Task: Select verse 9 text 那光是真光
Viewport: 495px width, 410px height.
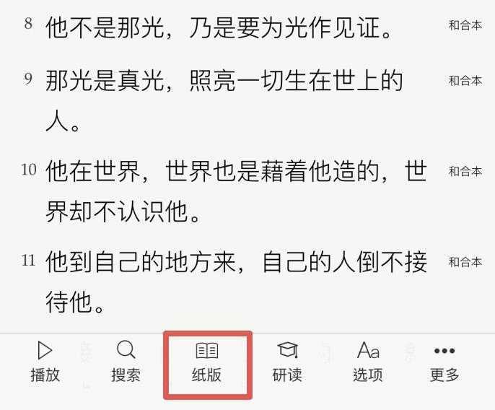Action: 105,81
